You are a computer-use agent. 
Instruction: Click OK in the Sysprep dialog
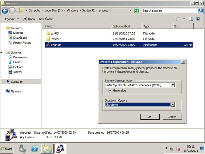pyautogui.click(x=150, y=117)
